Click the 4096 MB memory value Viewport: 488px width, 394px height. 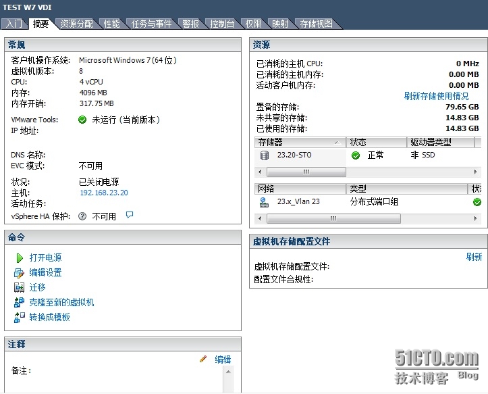click(x=93, y=93)
